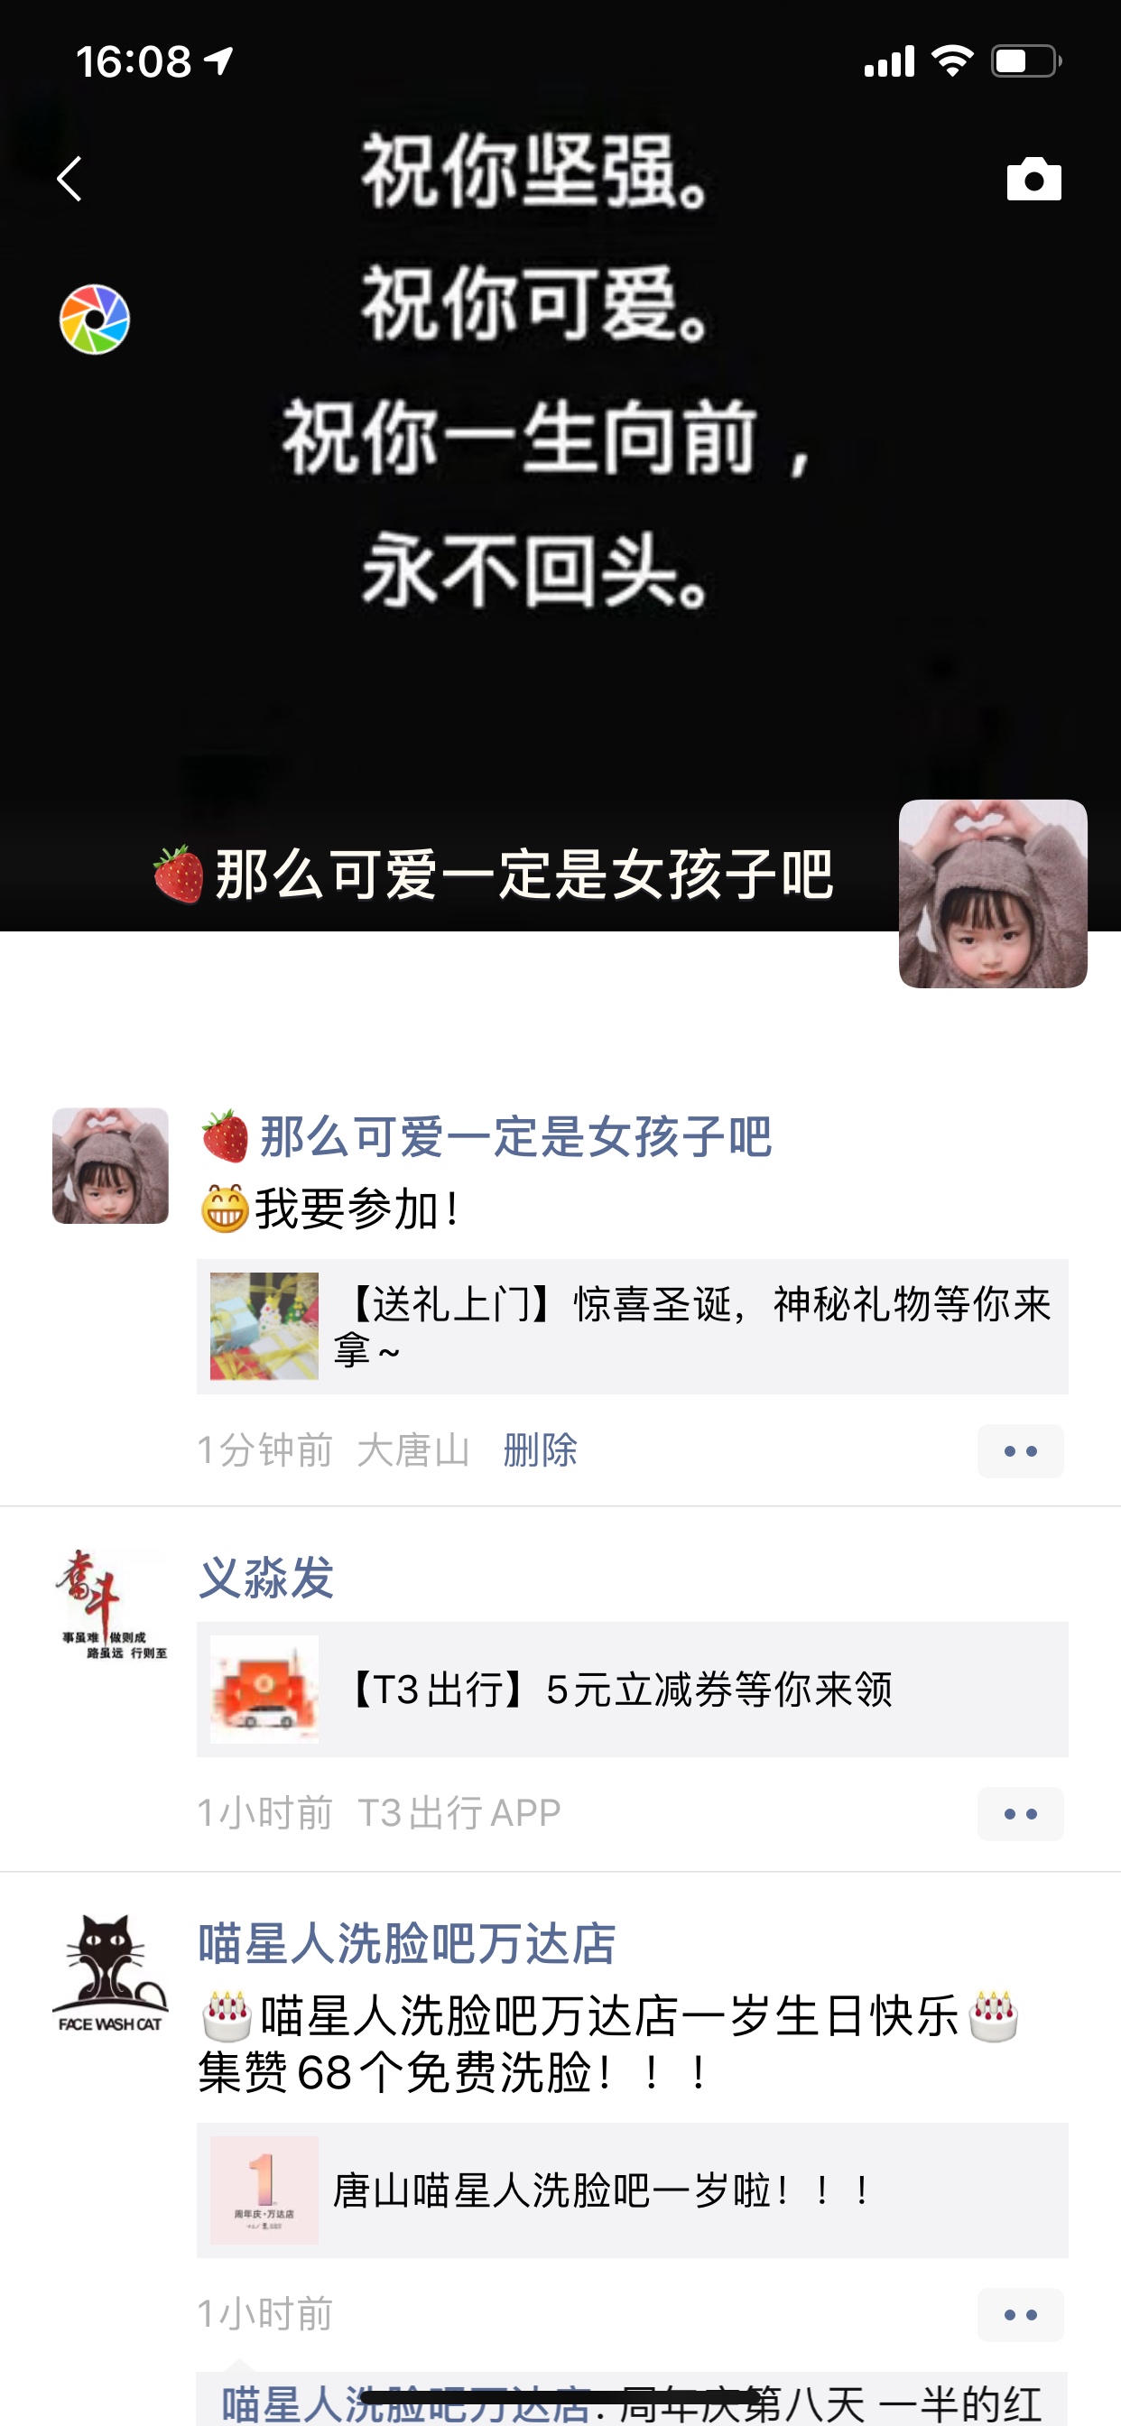Open profile avatar on cover photo
1121x2426 pixels.
[993, 894]
